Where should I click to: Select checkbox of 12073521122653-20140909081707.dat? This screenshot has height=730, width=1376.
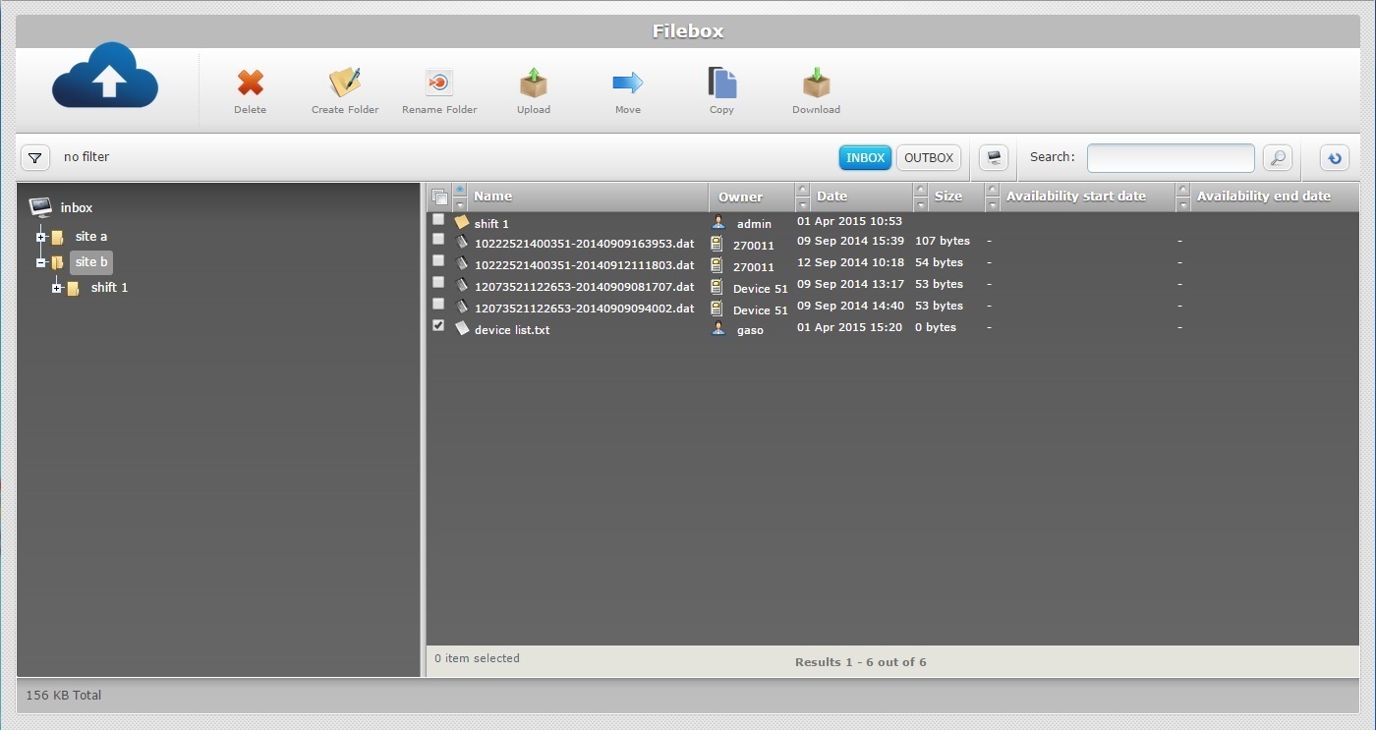click(x=438, y=282)
